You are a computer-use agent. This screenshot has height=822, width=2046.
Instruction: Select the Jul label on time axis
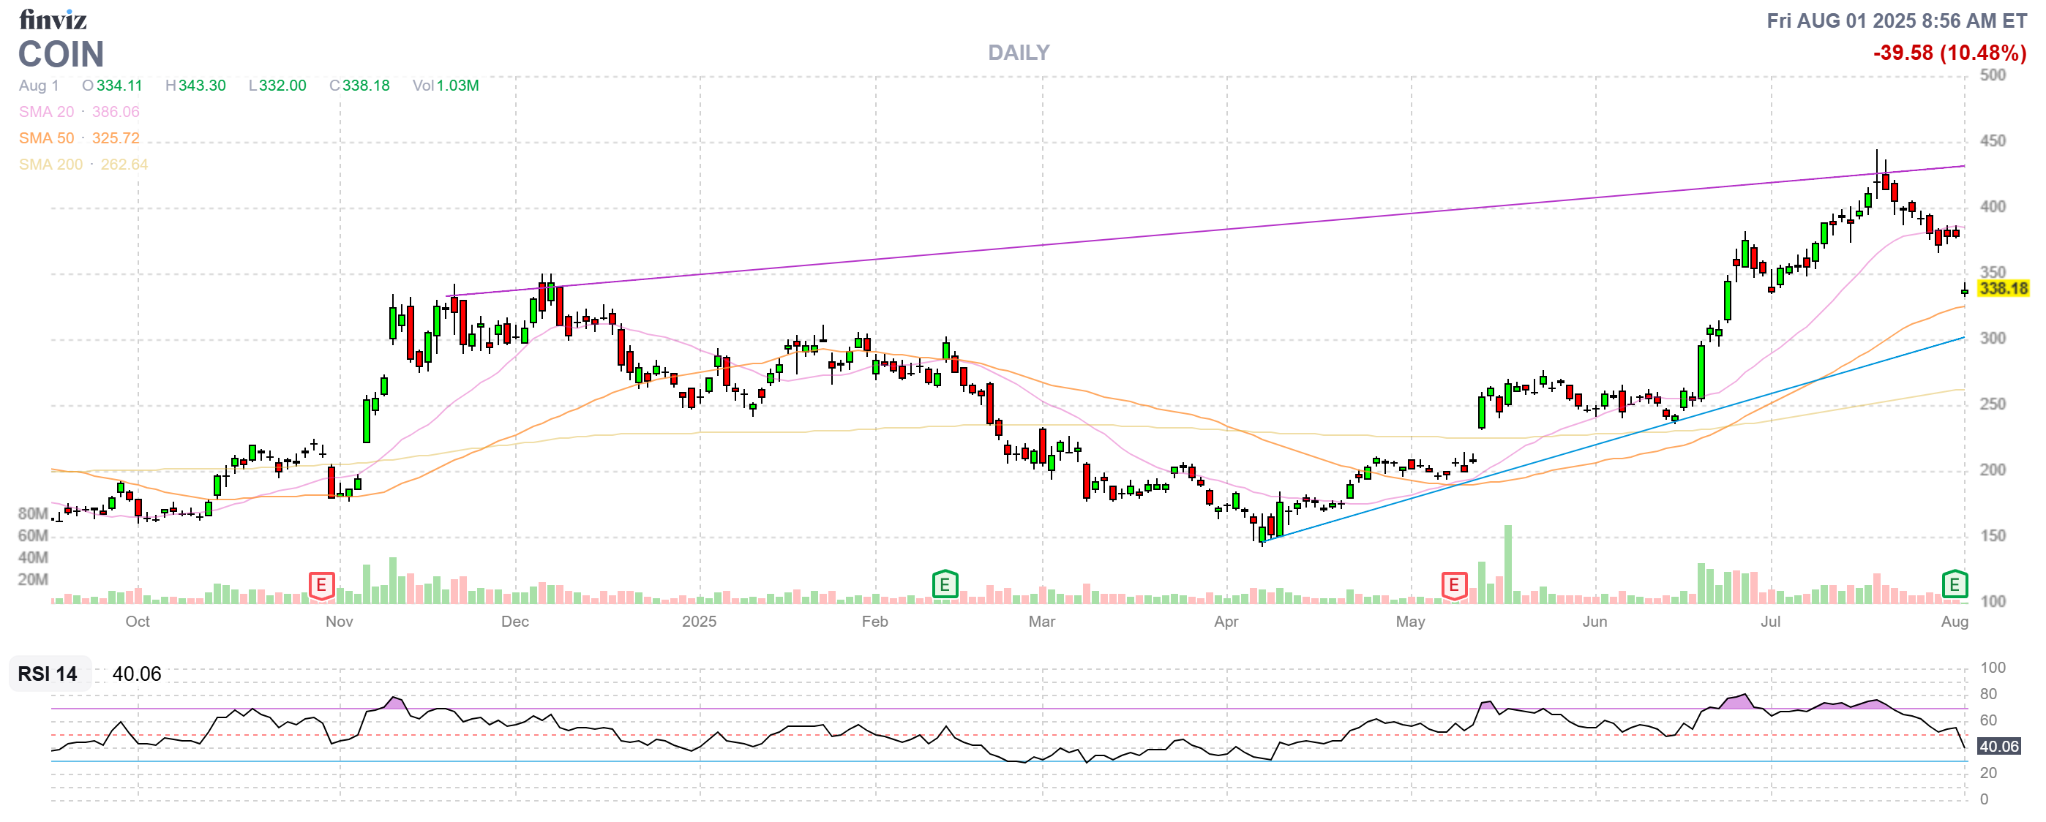point(1769,622)
